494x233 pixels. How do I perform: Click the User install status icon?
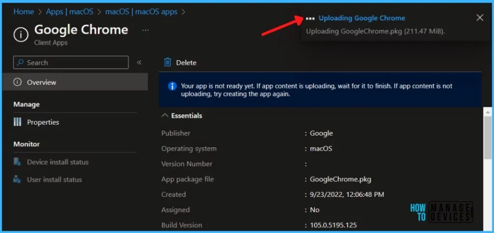point(17,180)
